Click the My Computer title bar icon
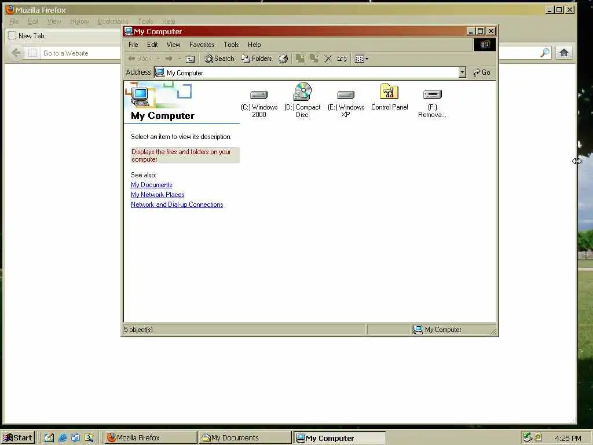The width and height of the screenshot is (593, 445). (129, 31)
